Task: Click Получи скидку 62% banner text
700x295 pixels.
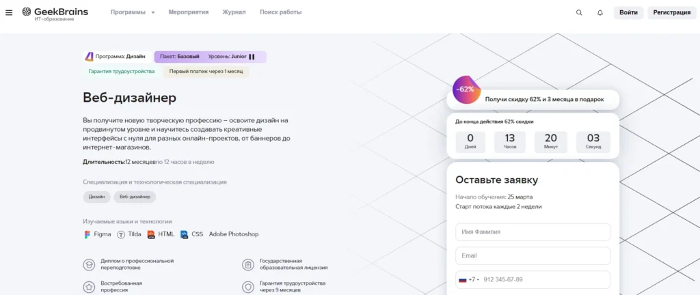Action: 544,100
